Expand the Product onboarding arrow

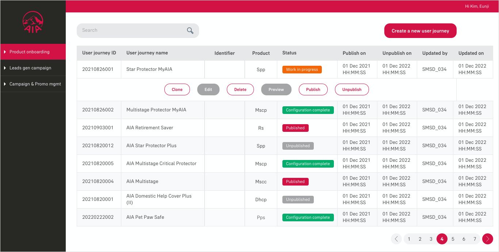tap(5, 52)
